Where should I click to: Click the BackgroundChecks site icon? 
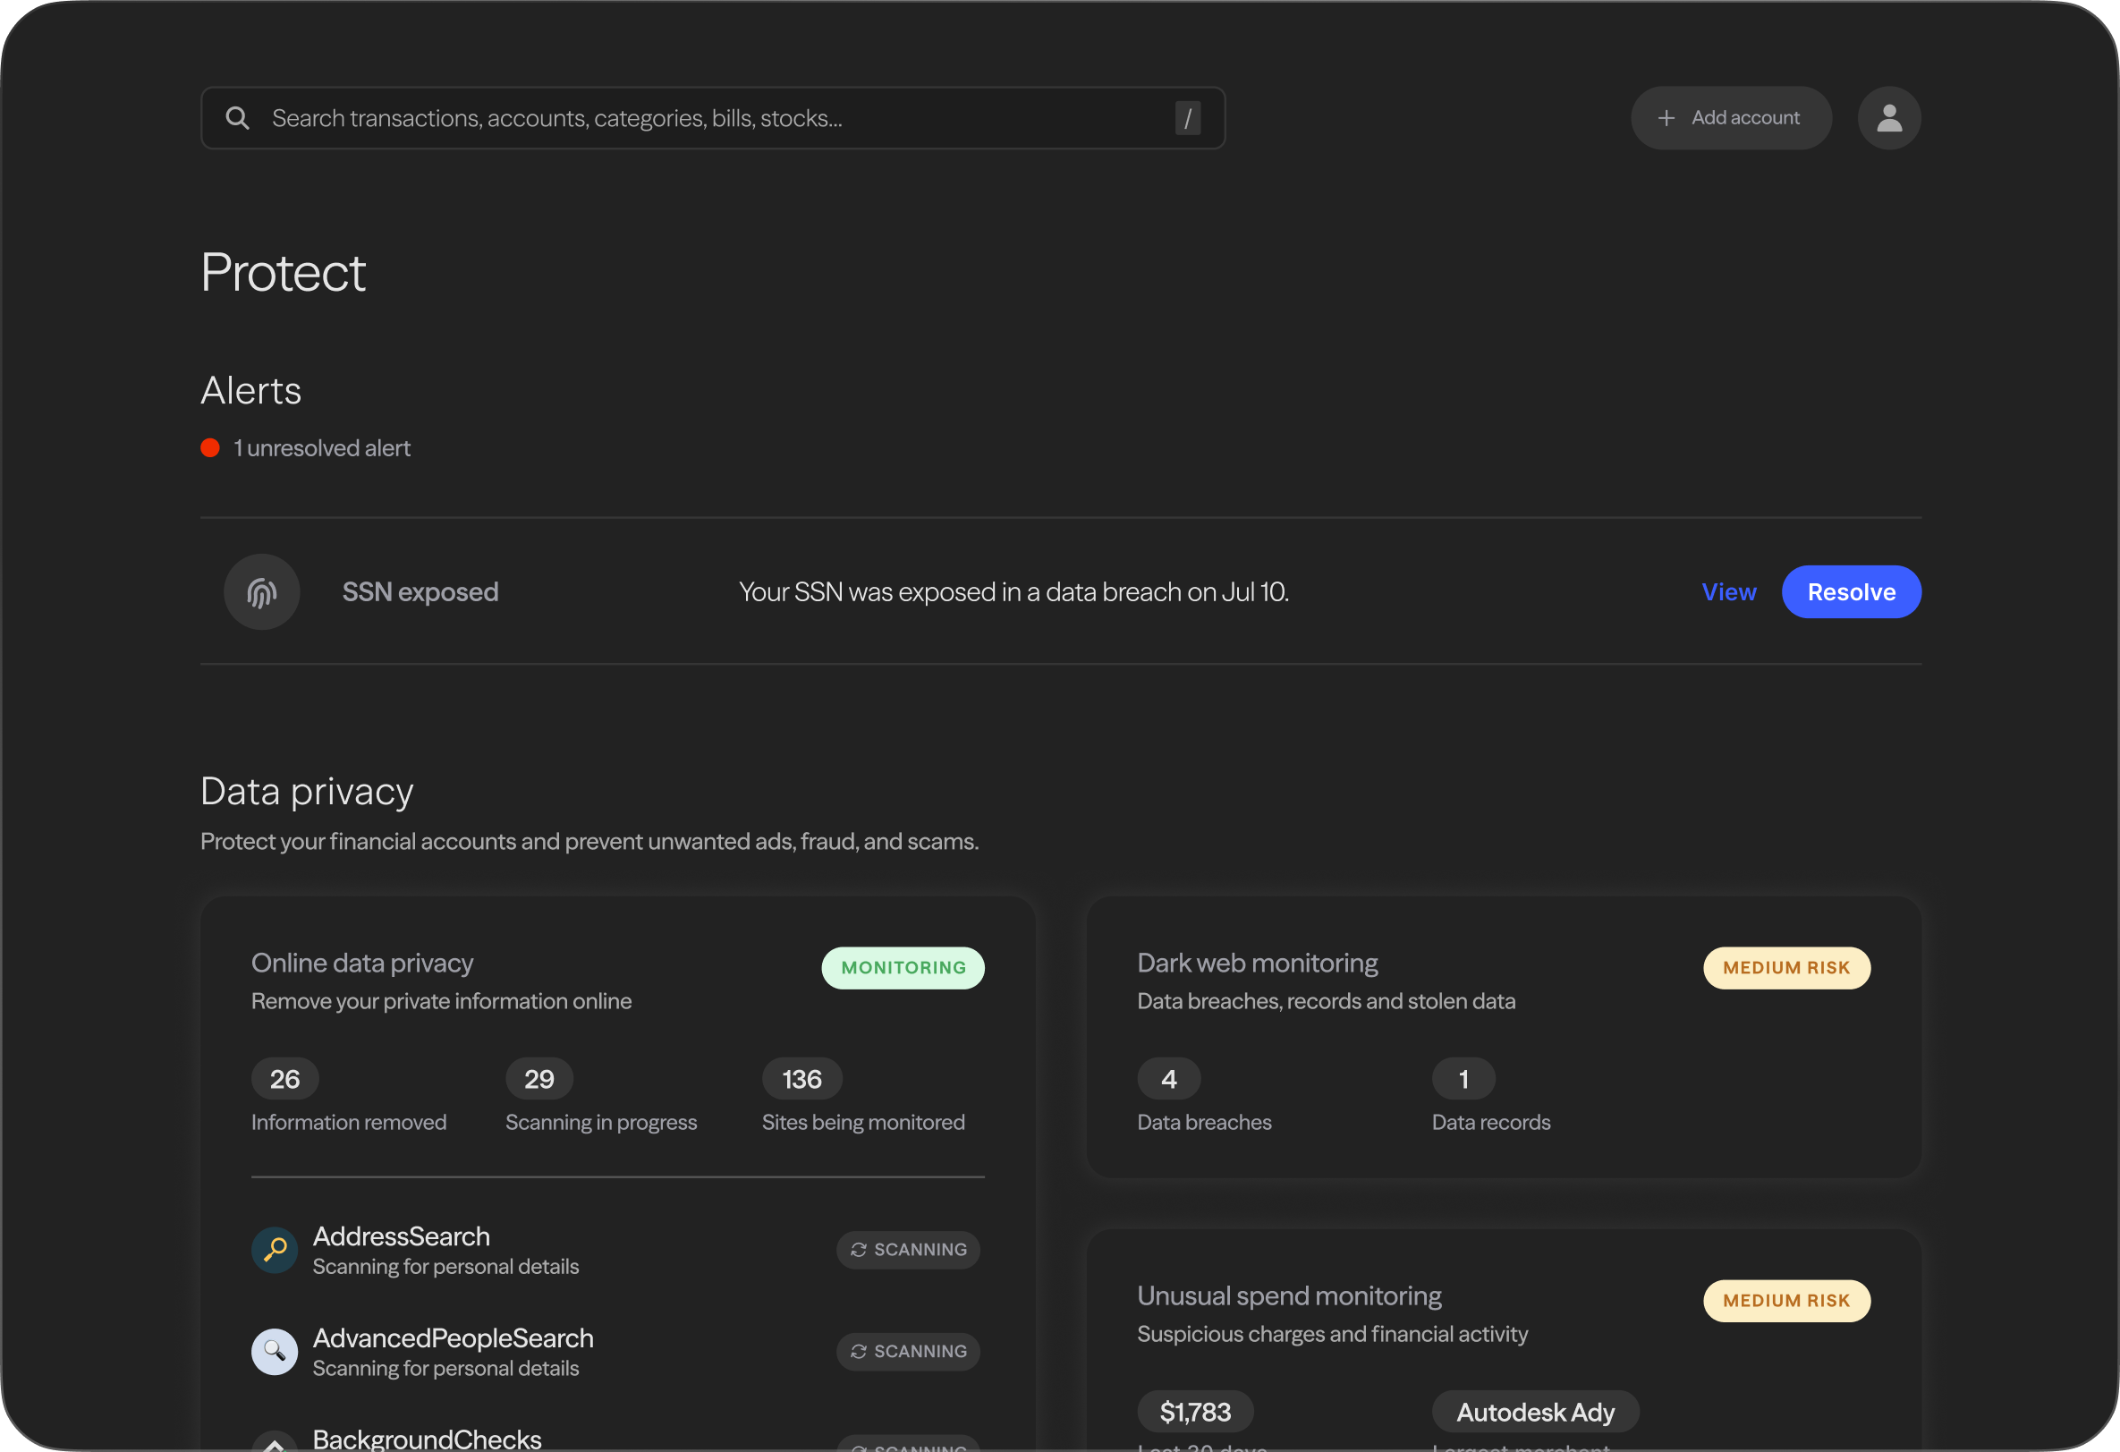pos(275,1442)
